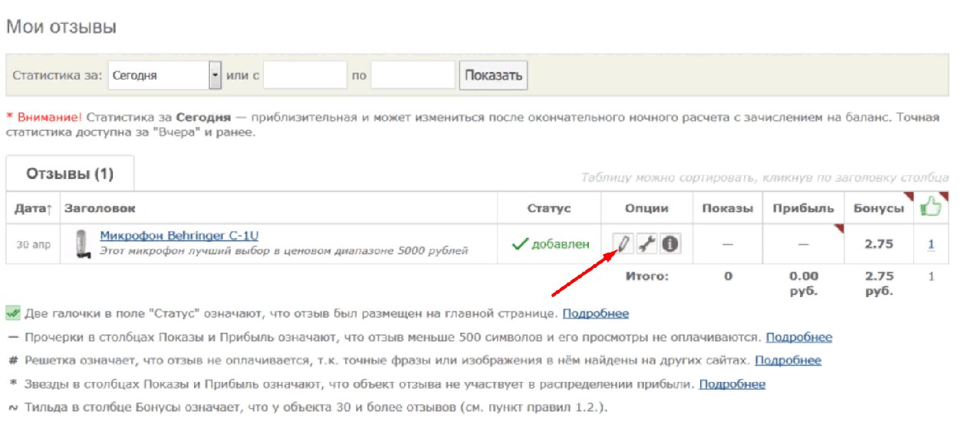The width and height of the screenshot is (964, 421).
Task: Click the pencil edit icon in Опции
Action: [x=623, y=244]
